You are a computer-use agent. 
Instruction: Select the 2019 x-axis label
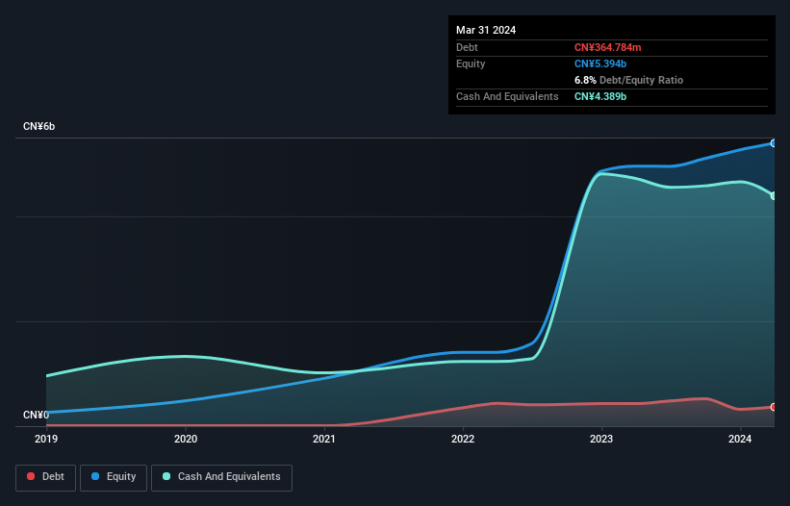pos(46,439)
